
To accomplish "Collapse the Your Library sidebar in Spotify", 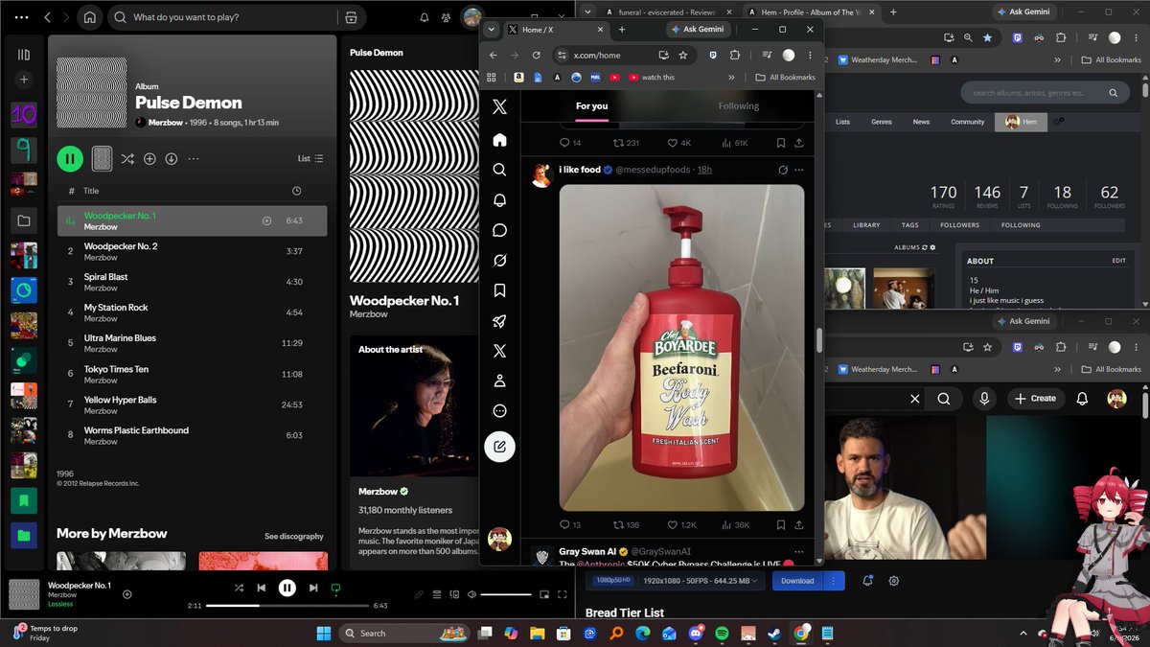I will (24, 55).
